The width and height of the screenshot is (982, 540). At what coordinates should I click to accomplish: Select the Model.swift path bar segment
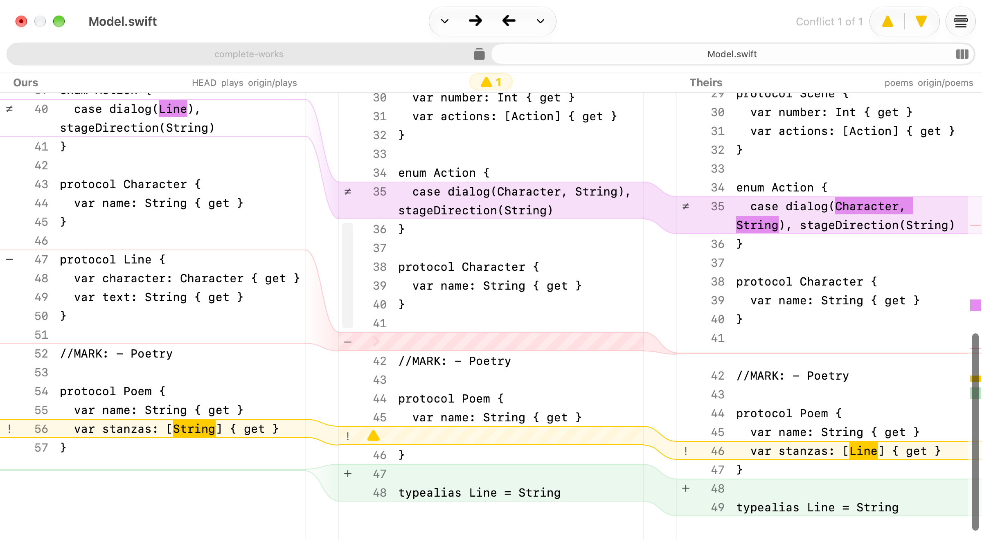732,54
